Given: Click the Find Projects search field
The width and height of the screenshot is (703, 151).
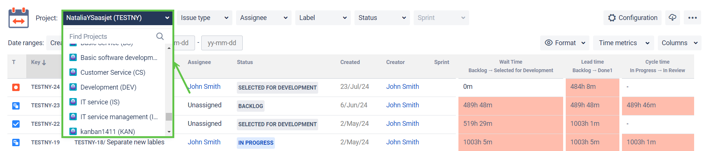Looking at the screenshot, I should 111,36.
